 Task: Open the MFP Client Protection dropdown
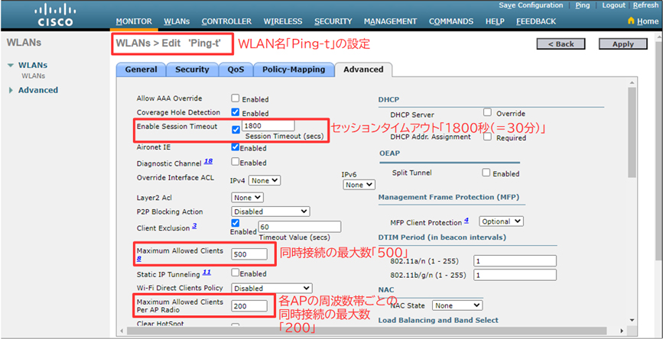coord(501,221)
